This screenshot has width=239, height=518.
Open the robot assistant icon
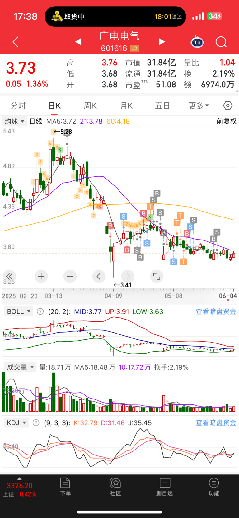pos(197,42)
